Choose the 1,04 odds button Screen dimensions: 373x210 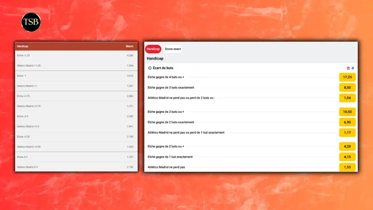pyautogui.click(x=347, y=98)
